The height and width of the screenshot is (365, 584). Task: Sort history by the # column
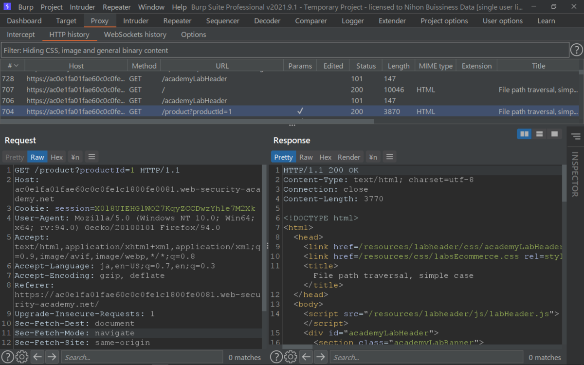[13, 66]
